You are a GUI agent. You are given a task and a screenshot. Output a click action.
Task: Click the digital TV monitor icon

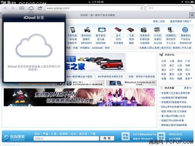[102, 30]
